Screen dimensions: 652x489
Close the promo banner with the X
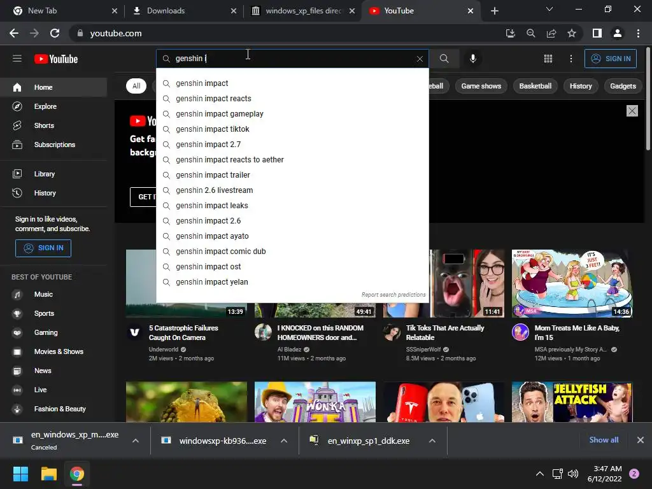[632, 111]
